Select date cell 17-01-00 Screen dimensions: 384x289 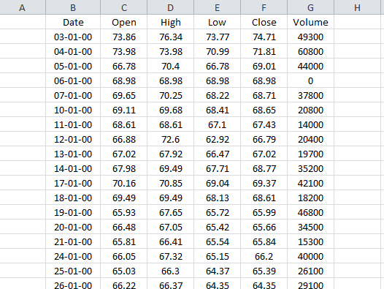point(73,183)
